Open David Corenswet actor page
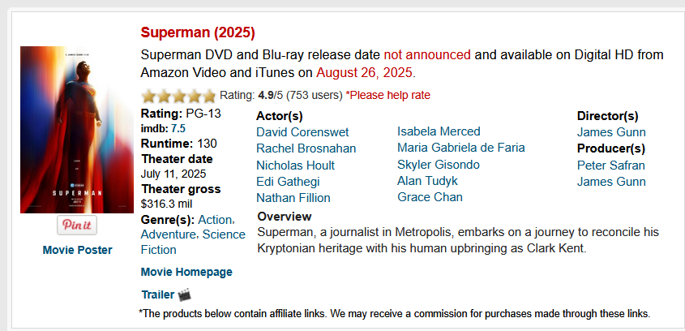The width and height of the screenshot is (685, 331). click(x=302, y=132)
